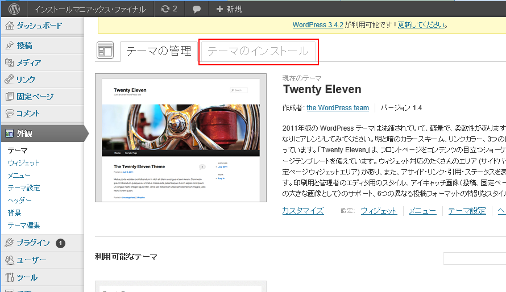Open the site name インストールマニアックス・ファイナル
Viewport: 506px width, 292px height.
click(x=90, y=9)
